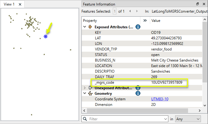Click inside the Filter text field

(x=126, y=119)
